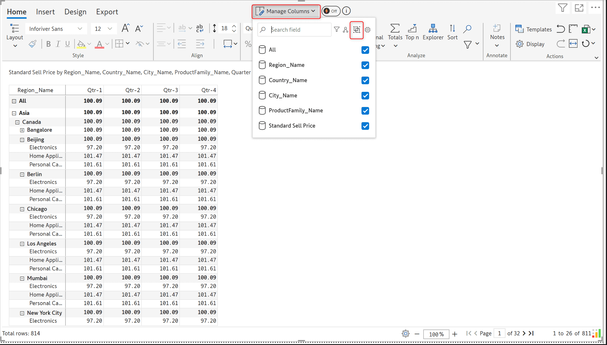This screenshot has height=345, width=607.
Task: Switch to the Insert tab
Action: (45, 12)
